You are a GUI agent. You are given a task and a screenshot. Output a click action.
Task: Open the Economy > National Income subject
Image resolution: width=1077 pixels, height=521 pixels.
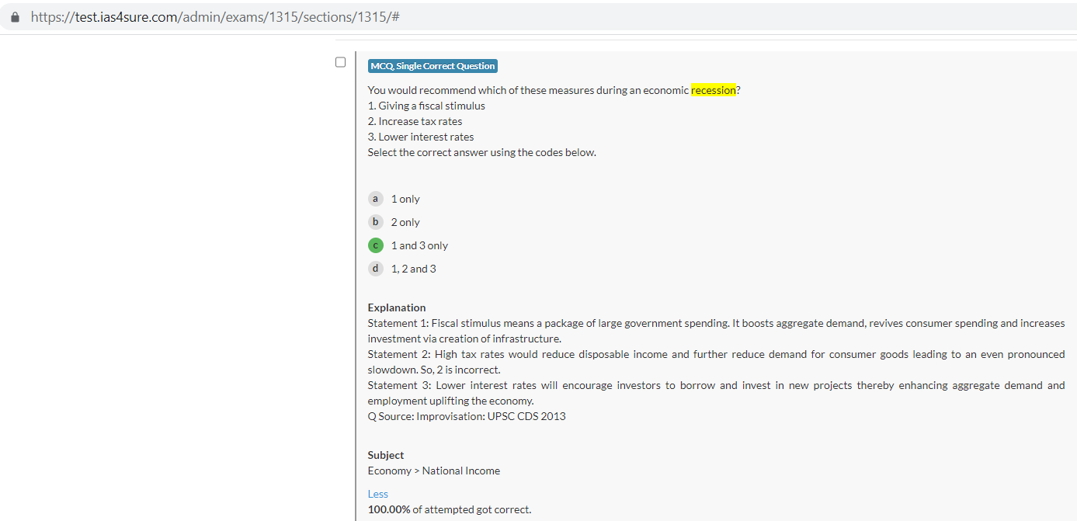pos(433,471)
